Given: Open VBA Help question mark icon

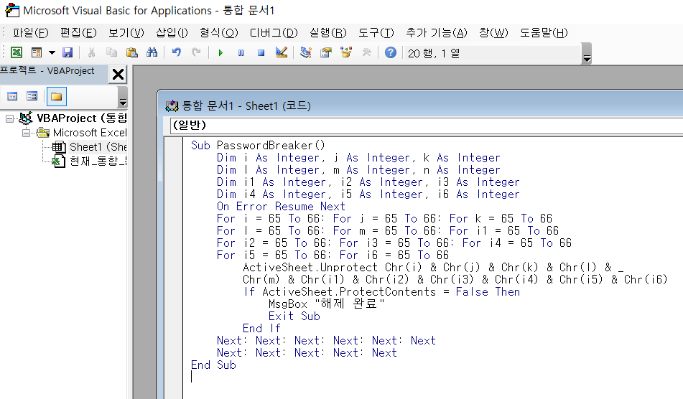Looking at the screenshot, I should pyautogui.click(x=391, y=52).
